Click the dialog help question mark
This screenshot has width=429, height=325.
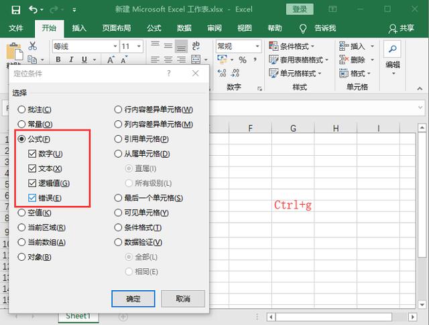169,73
